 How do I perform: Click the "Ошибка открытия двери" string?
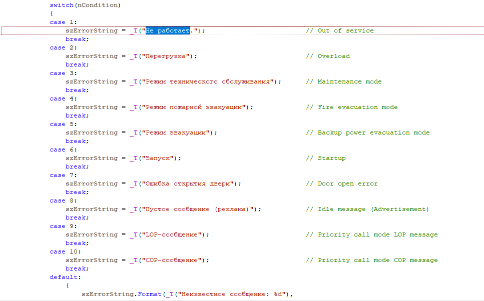coord(189,184)
